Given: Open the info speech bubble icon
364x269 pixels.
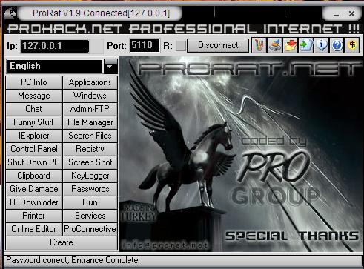Looking at the screenshot, I should (x=321, y=45).
